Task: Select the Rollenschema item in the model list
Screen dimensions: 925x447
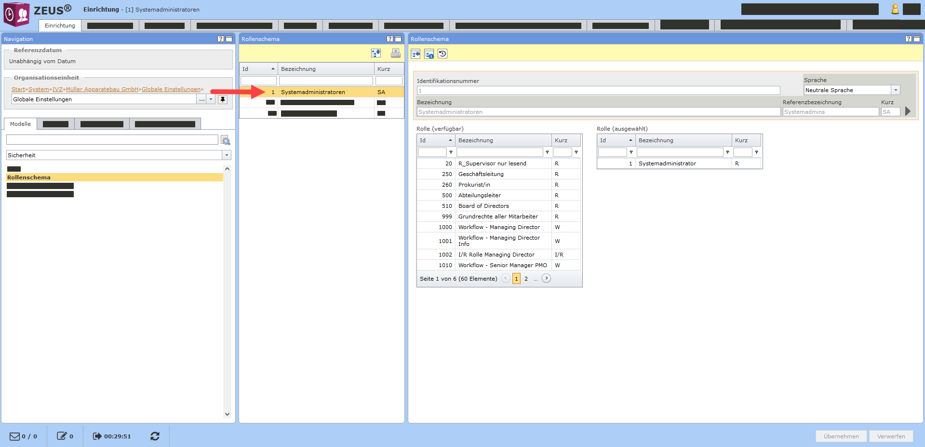Action: point(29,177)
